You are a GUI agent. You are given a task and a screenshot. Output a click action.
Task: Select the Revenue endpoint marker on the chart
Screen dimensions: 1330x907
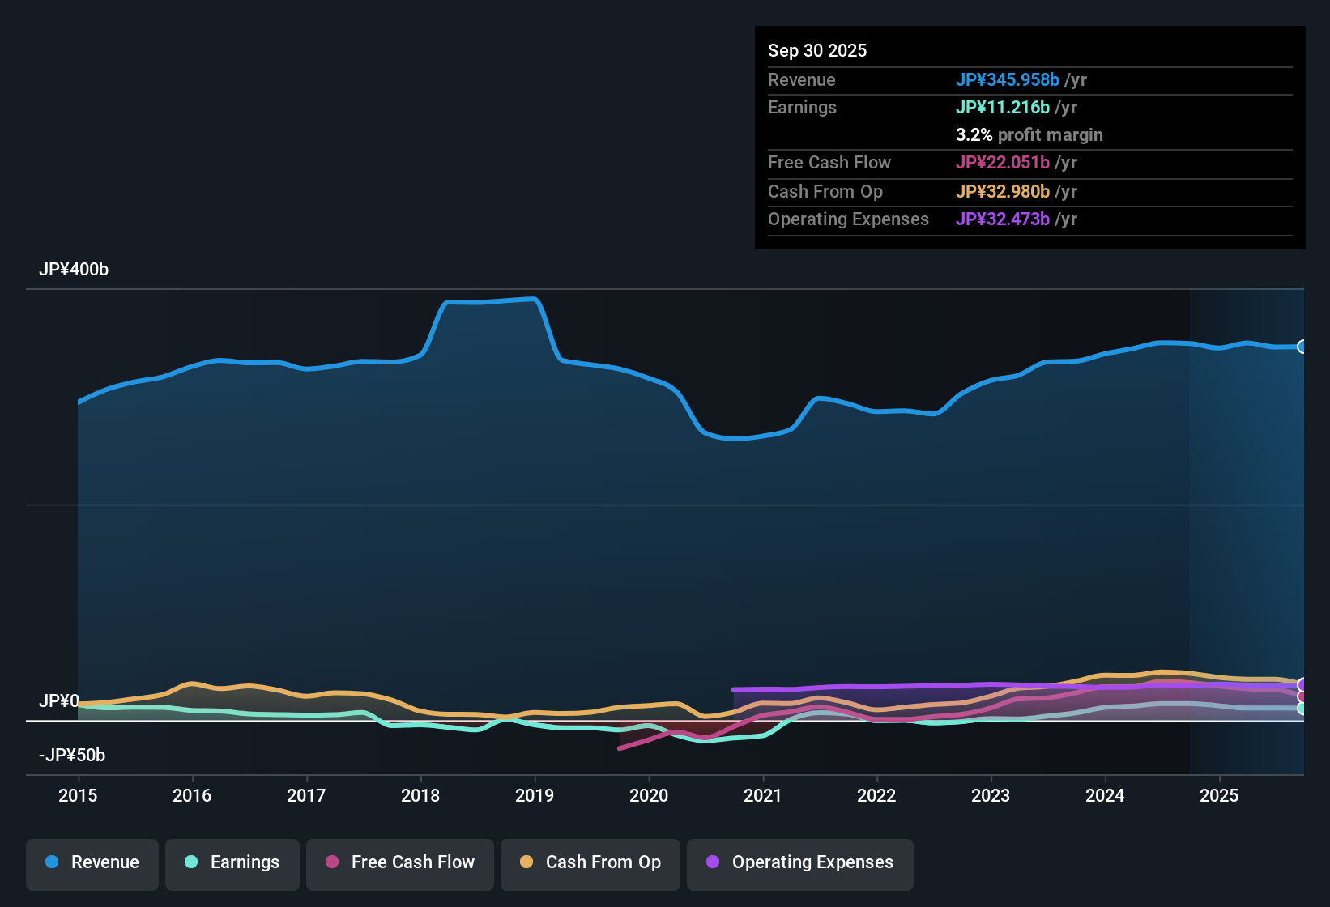[1303, 346]
